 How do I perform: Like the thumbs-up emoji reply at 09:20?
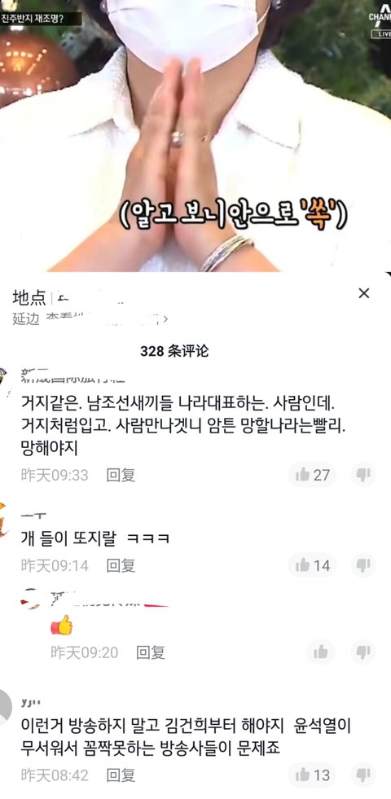321,652
